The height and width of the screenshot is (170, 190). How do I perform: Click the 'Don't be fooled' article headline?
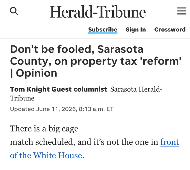(96, 61)
